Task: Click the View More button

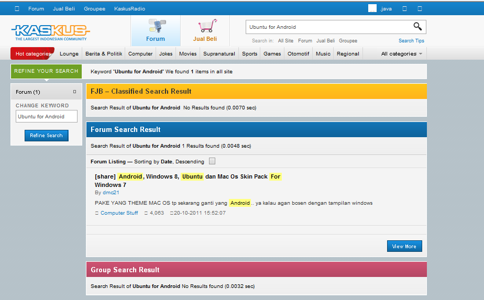Action: (404, 246)
